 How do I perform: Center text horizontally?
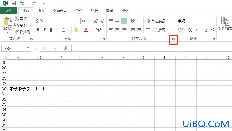(117, 30)
